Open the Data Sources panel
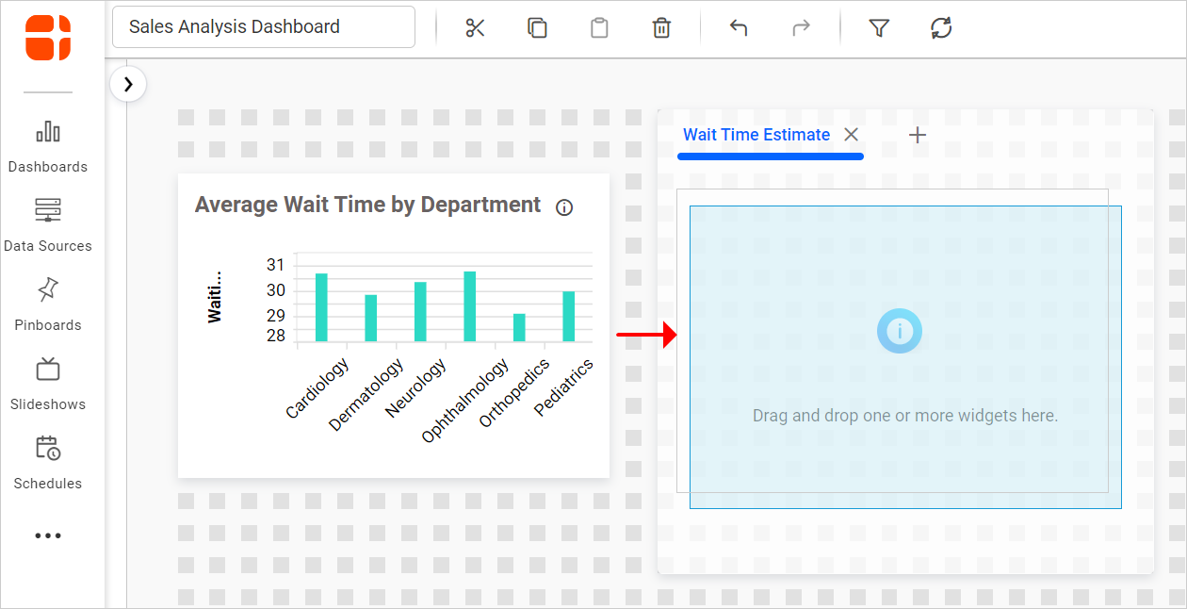The height and width of the screenshot is (609, 1187). tap(48, 224)
